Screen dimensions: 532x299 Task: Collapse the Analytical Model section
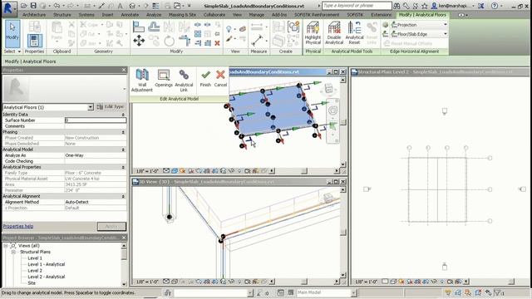pyautogui.click(x=123, y=149)
